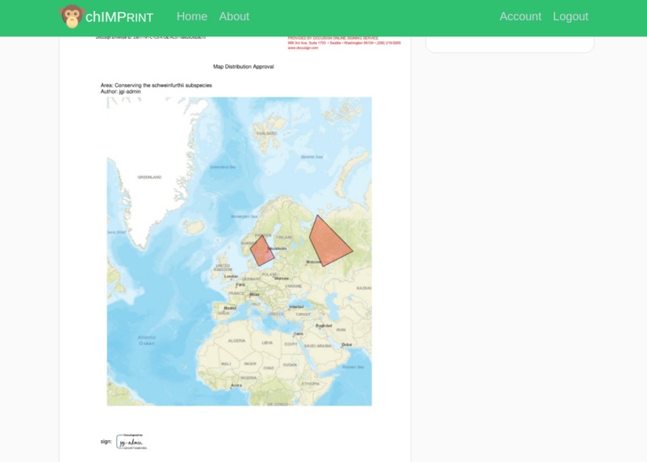Click the ETHIOPIA map label

311,384
